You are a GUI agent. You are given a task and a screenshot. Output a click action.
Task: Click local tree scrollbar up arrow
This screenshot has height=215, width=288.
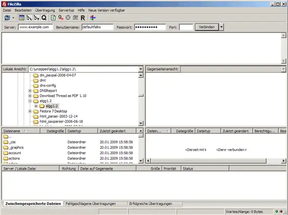tap(141, 75)
